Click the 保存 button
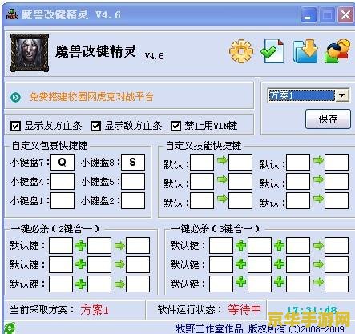Viewport: 355px width, 334px height. point(328,119)
